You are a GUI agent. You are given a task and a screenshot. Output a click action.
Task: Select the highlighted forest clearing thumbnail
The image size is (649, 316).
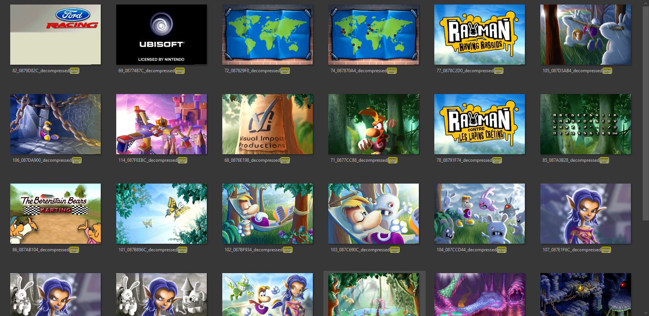coord(374,295)
